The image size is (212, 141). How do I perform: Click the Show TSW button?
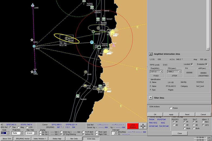tap(7, 139)
